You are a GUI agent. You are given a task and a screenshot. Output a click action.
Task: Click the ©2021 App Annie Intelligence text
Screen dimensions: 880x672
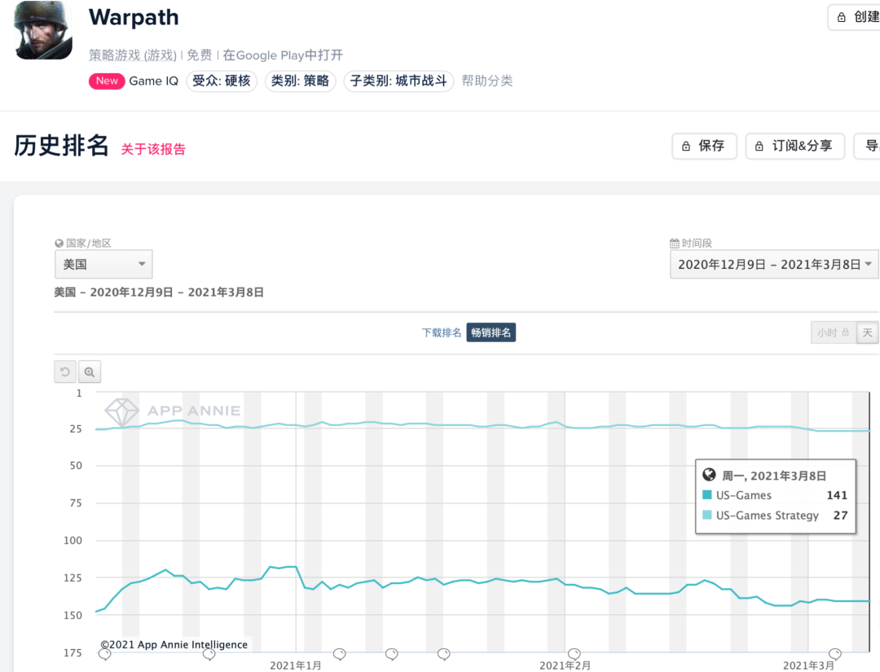[x=174, y=644]
